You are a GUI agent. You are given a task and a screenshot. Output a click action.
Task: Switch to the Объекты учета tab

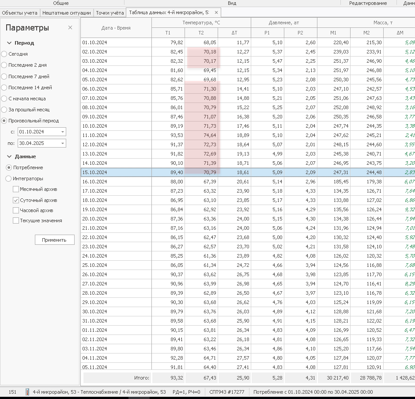(x=19, y=13)
